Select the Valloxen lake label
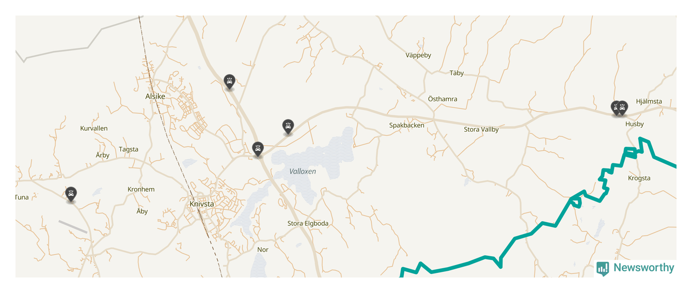Viewport: 692px width, 293px height. (303, 171)
